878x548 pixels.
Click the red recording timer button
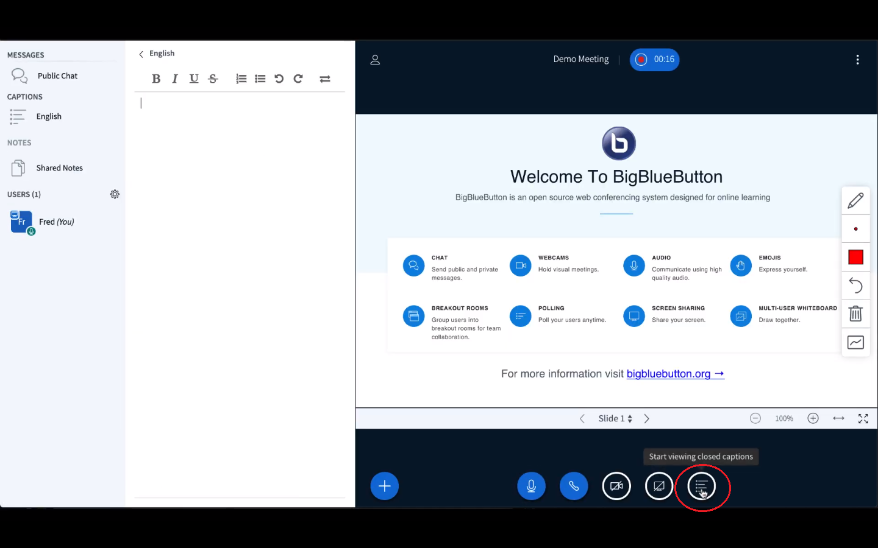point(654,60)
